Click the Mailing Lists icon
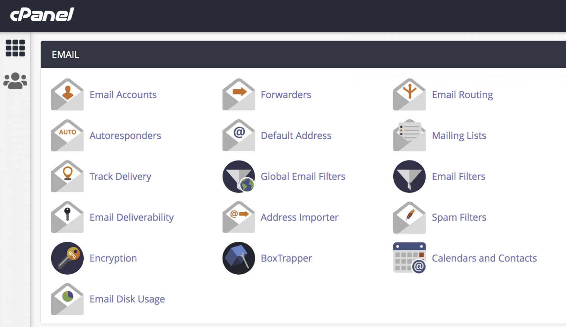 click(x=409, y=135)
